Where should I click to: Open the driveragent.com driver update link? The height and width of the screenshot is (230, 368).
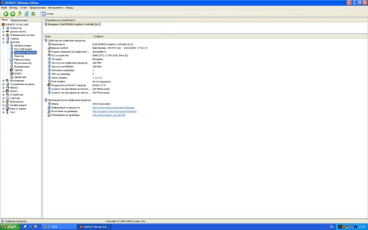pyautogui.click(x=109, y=115)
